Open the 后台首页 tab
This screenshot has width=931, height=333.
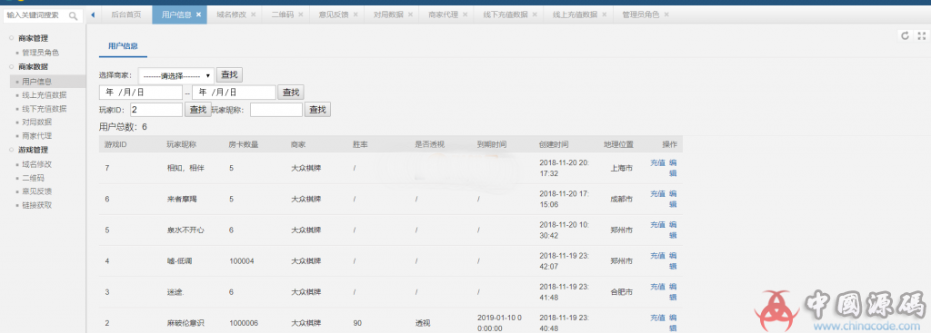coord(125,15)
